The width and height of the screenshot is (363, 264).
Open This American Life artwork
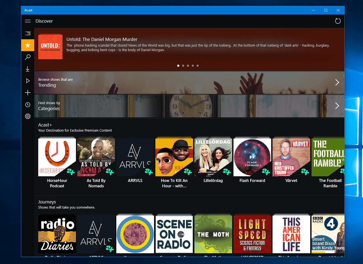point(291,234)
